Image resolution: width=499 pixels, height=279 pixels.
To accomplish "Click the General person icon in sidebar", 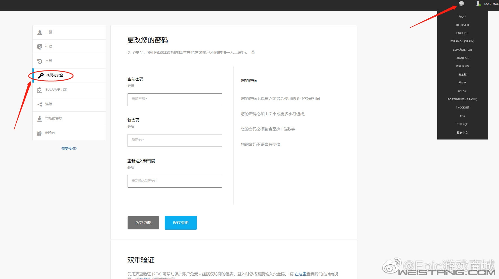I will tap(40, 32).
